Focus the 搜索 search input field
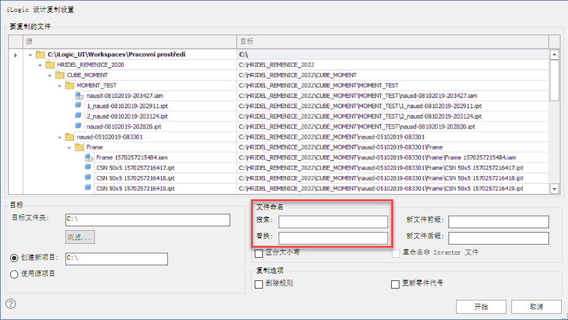The image size is (568, 320). pos(333,221)
